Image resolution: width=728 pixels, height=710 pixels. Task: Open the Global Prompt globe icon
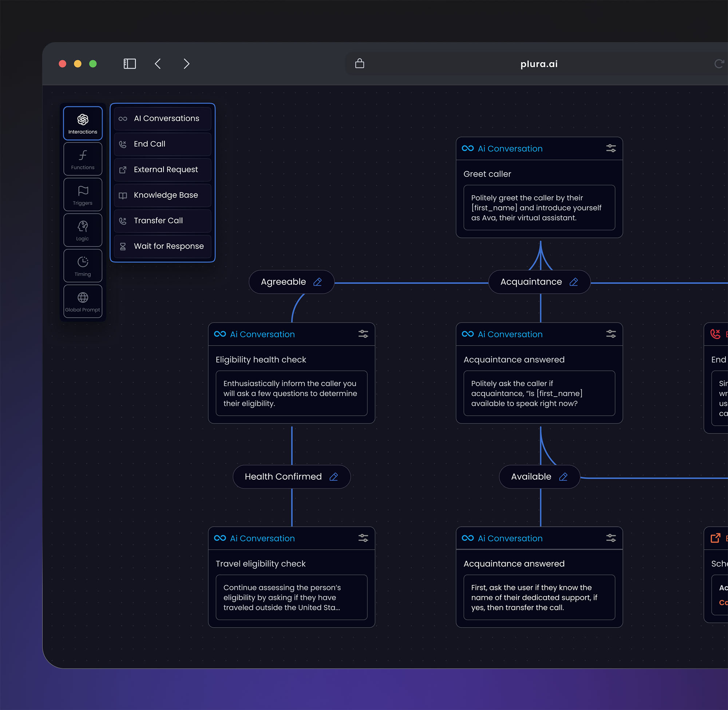point(83,298)
